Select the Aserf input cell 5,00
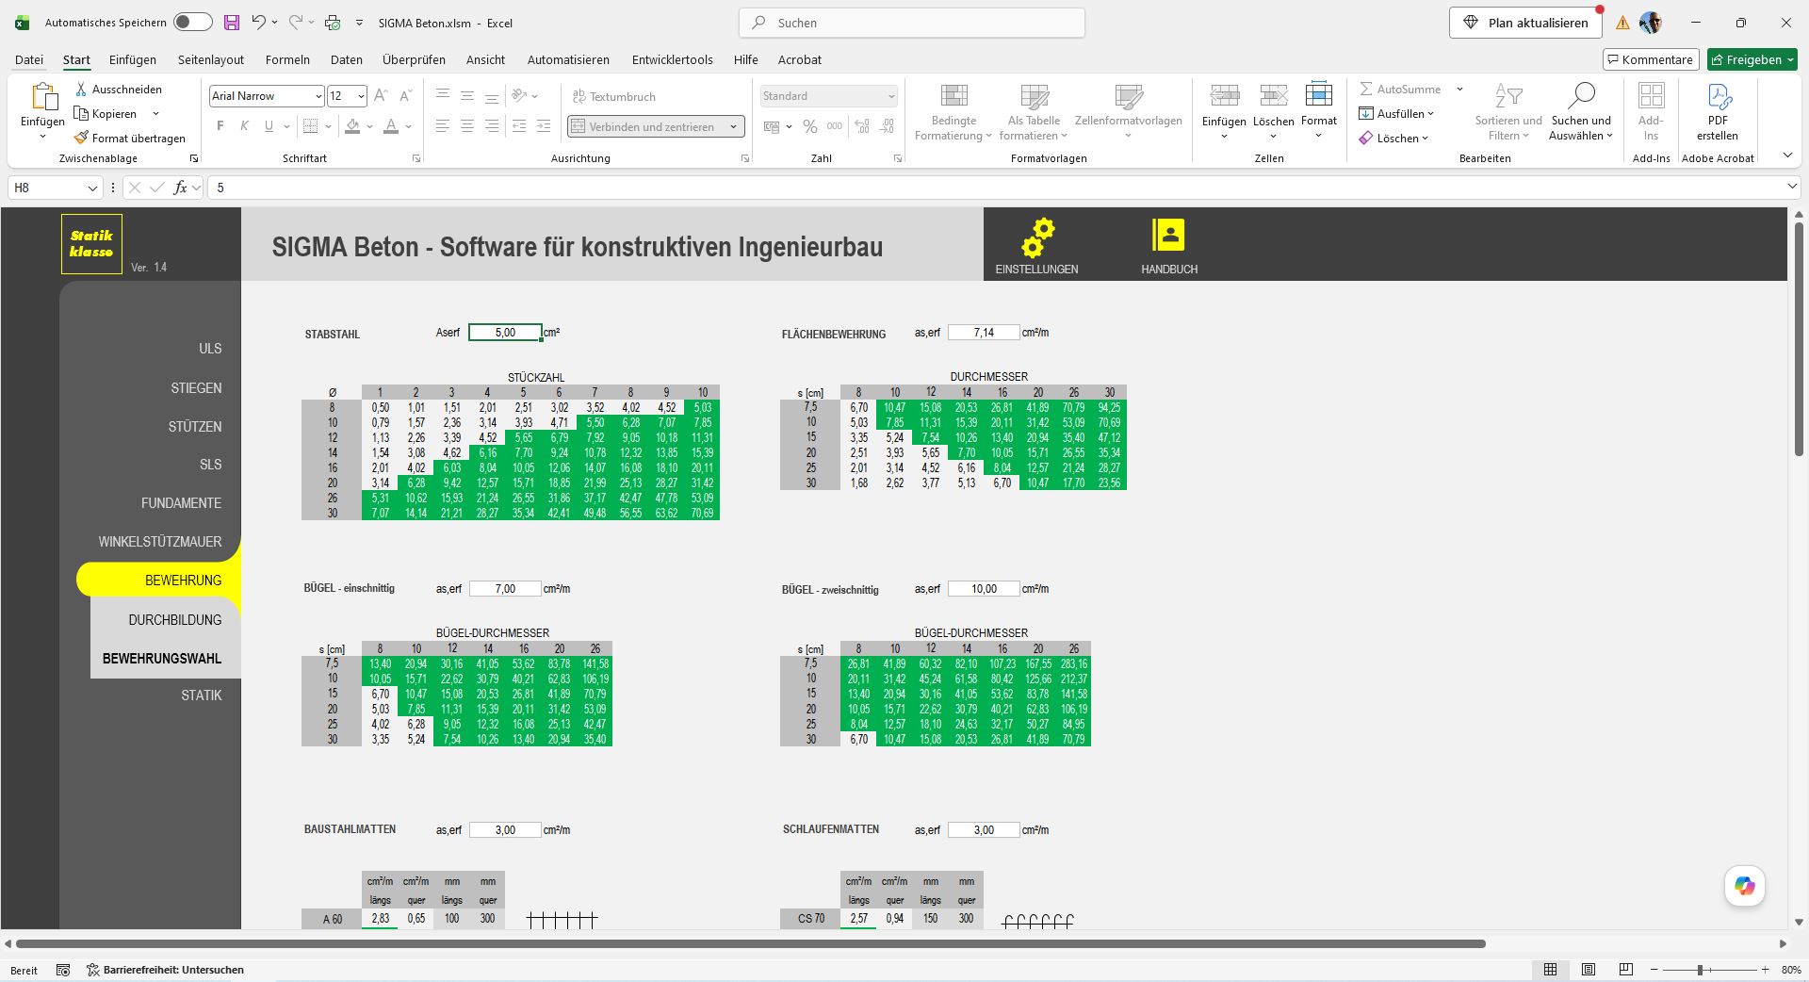Viewport: 1809px width, 982px height. pyautogui.click(x=505, y=333)
